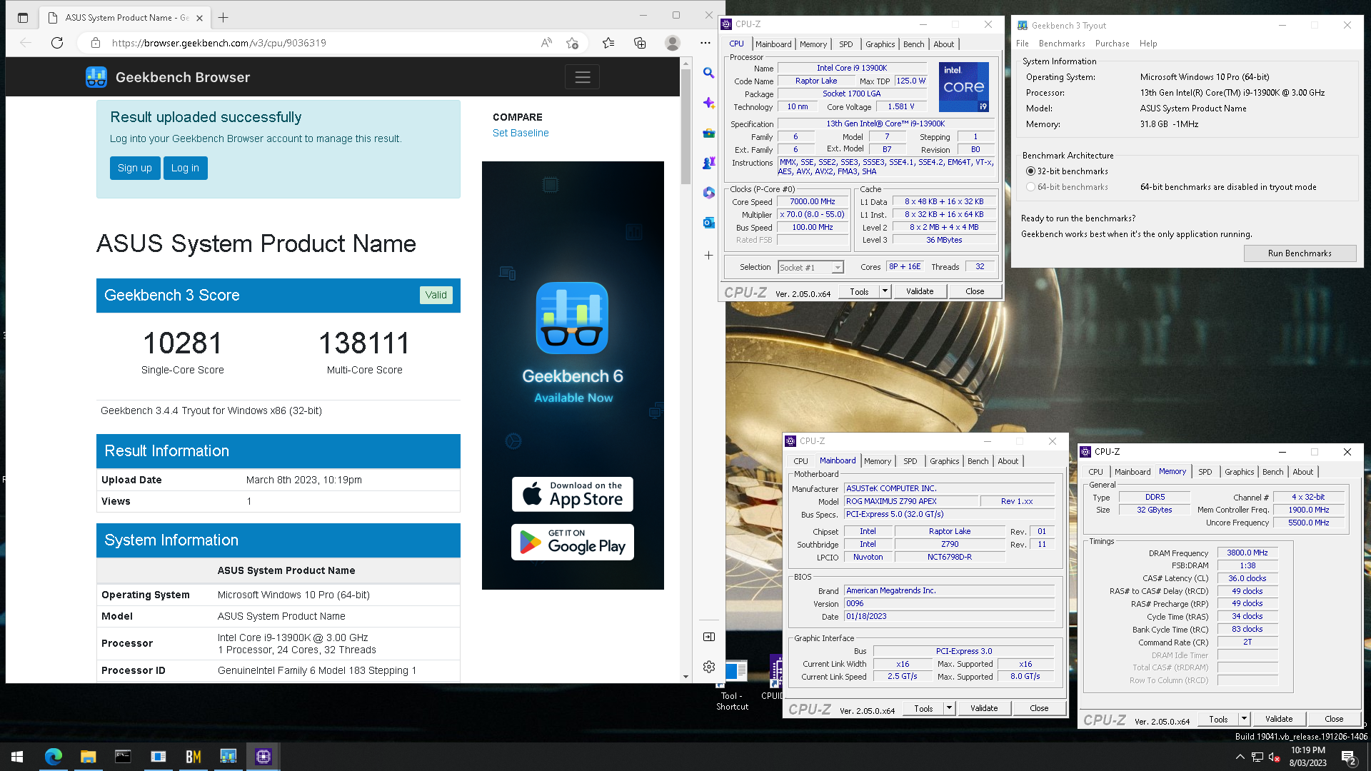Click the ROG MAXIMUS Z790 APEX model field
The image size is (1371, 771).
point(910,501)
